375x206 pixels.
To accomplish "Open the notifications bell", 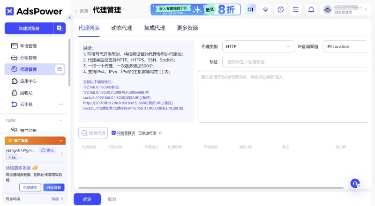I will pyautogui.click(x=311, y=9).
